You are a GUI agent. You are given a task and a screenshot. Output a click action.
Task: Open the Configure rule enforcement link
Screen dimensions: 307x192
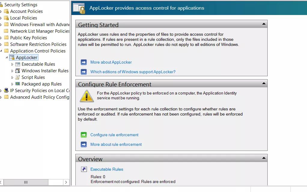tap(114, 135)
